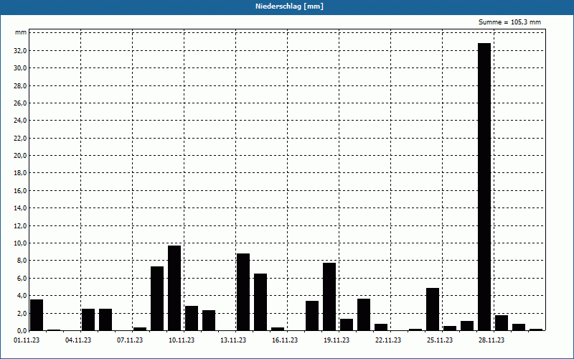Select the 26,0 y-axis label
The image size is (574, 359).
click(x=20, y=103)
